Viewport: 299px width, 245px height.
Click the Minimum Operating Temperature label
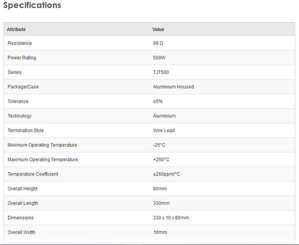coord(42,145)
